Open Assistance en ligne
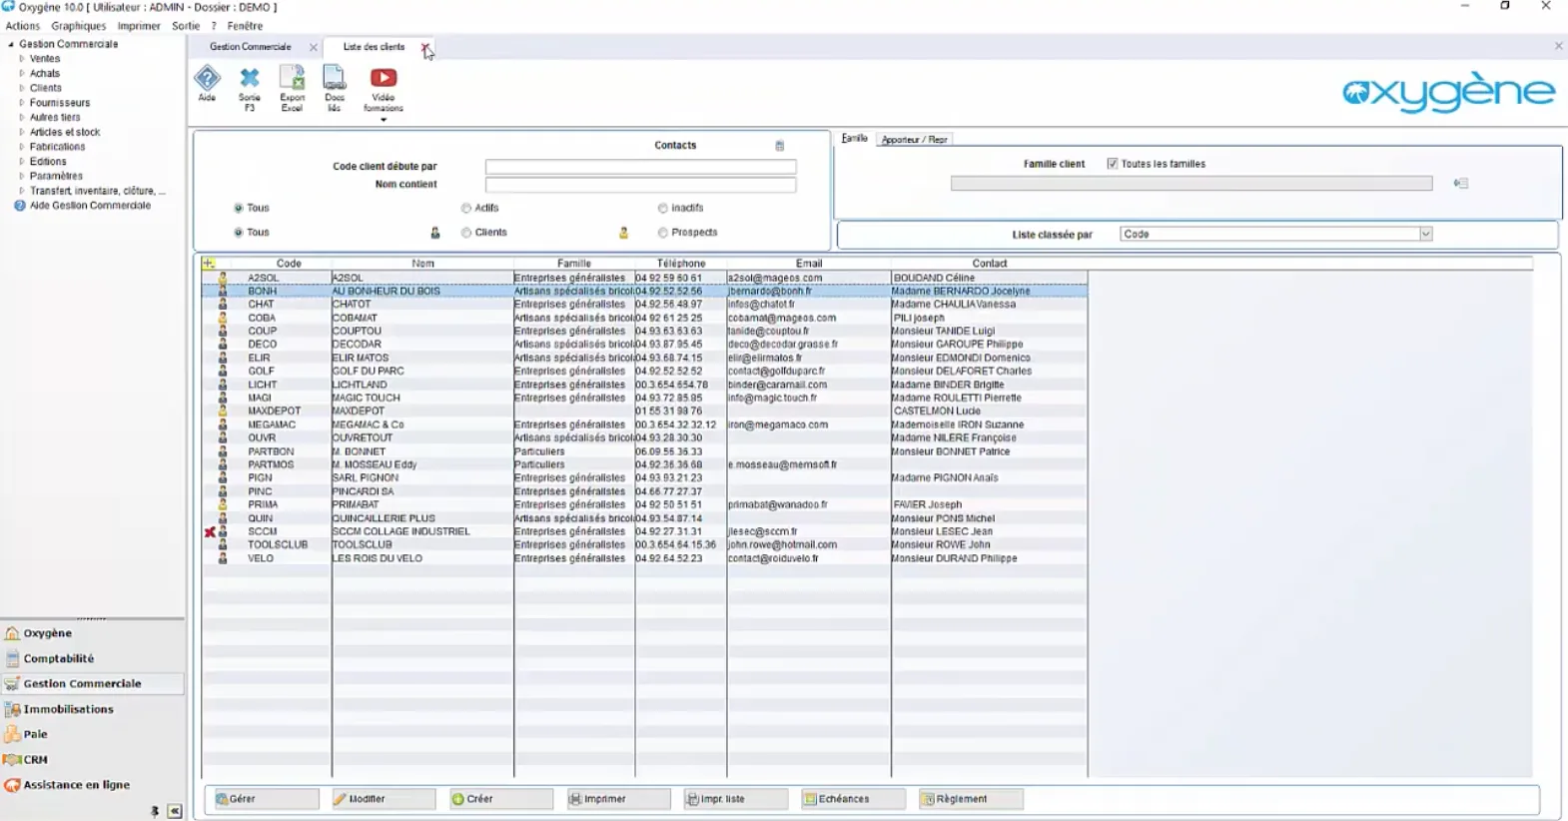1568x821 pixels. (x=76, y=785)
